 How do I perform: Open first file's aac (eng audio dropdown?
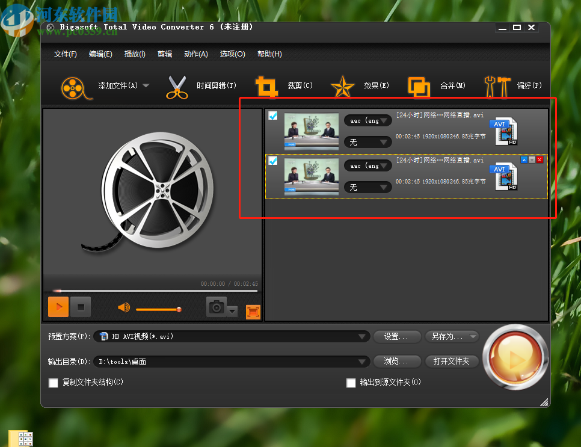point(368,120)
